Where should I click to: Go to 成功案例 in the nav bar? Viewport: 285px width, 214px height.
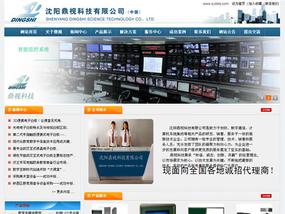178,32
